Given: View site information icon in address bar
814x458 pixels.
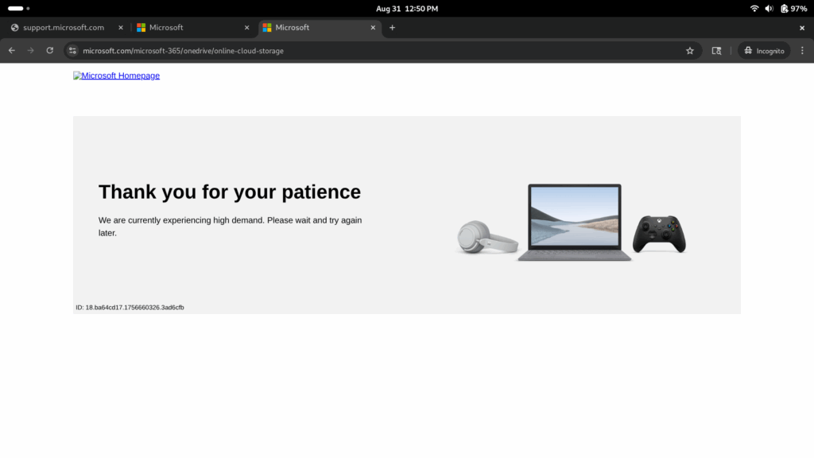Looking at the screenshot, I should pyautogui.click(x=72, y=50).
